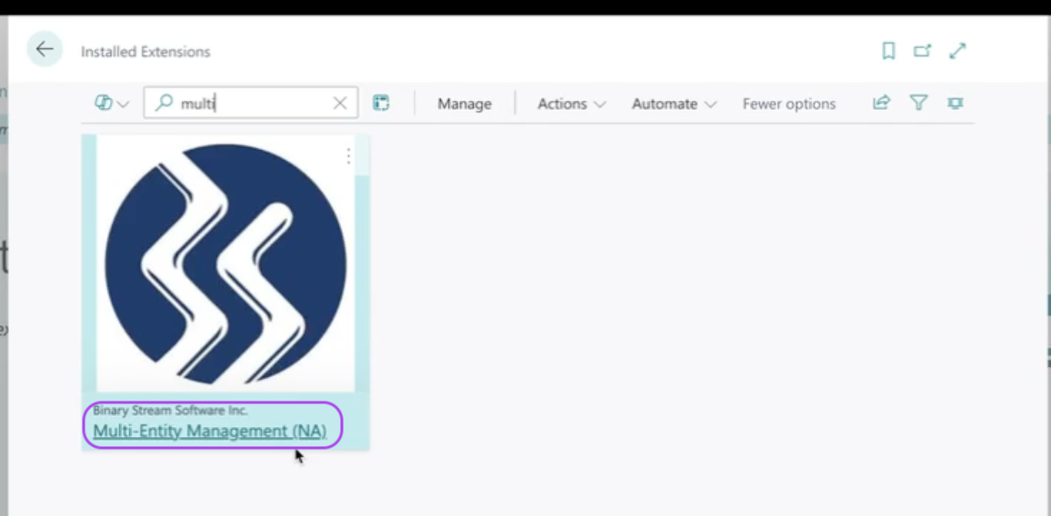The image size is (1051, 516).
Task: Bookmark the Installed Extensions page
Action: (x=888, y=51)
